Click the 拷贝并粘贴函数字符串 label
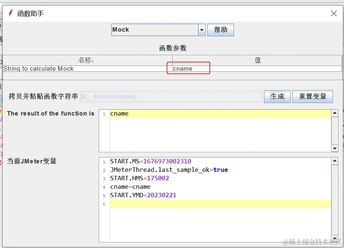Screen dimensions: 344x248 pyautogui.click(x=43, y=96)
